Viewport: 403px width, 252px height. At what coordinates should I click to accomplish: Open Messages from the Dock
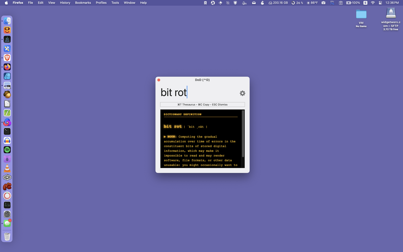tap(7, 223)
